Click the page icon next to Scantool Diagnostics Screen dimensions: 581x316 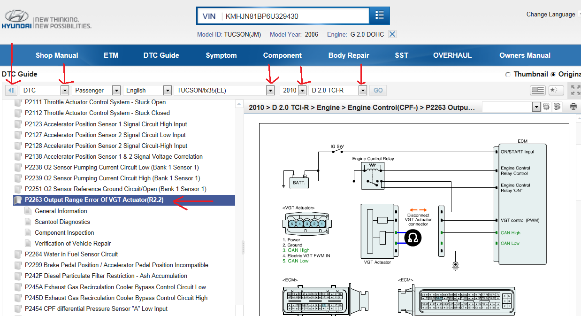point(27,222)
